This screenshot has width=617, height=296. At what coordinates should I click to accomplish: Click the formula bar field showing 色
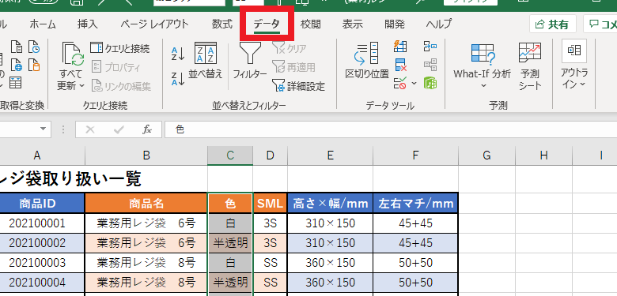pos(391,129)
